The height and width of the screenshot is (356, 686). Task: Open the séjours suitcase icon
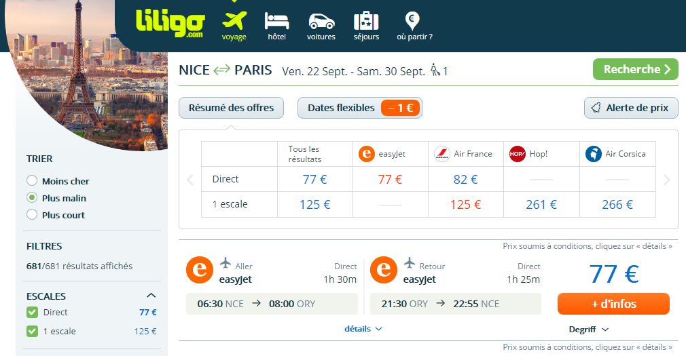tap(365, 21)
